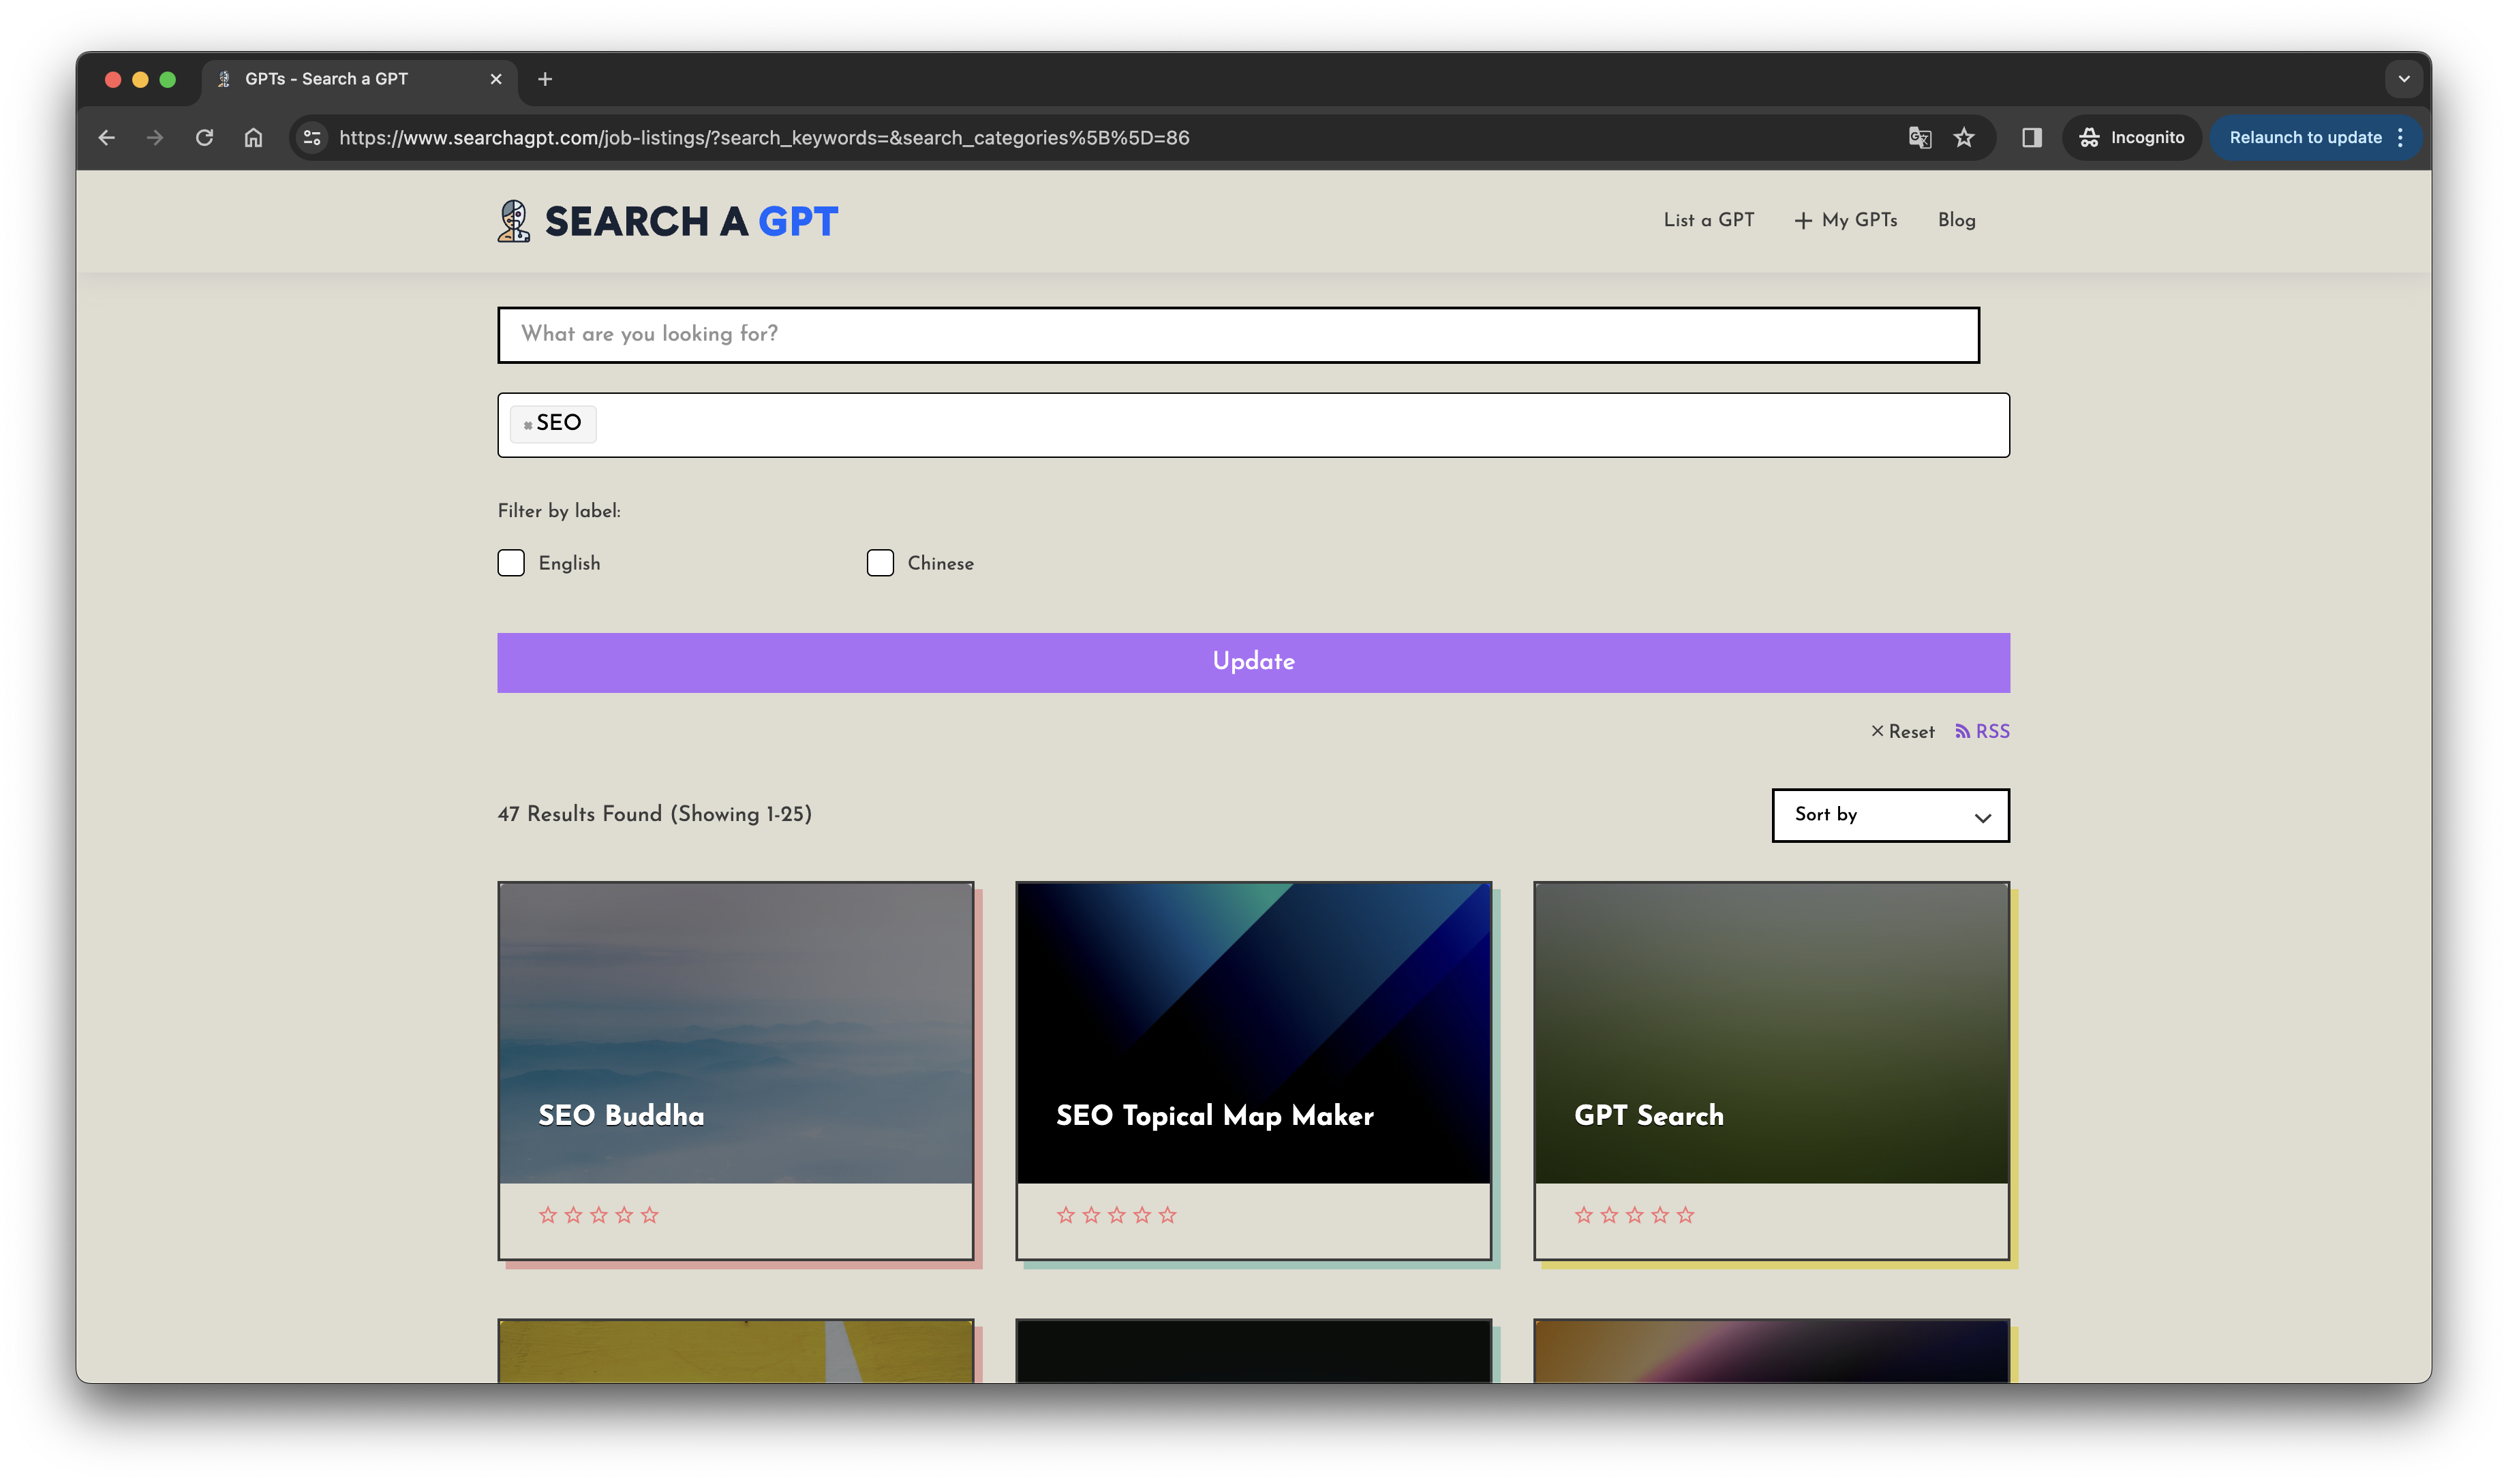
Task: Rate SEO Topical Map Maker one star
Action: (x=1065, y=1215)
